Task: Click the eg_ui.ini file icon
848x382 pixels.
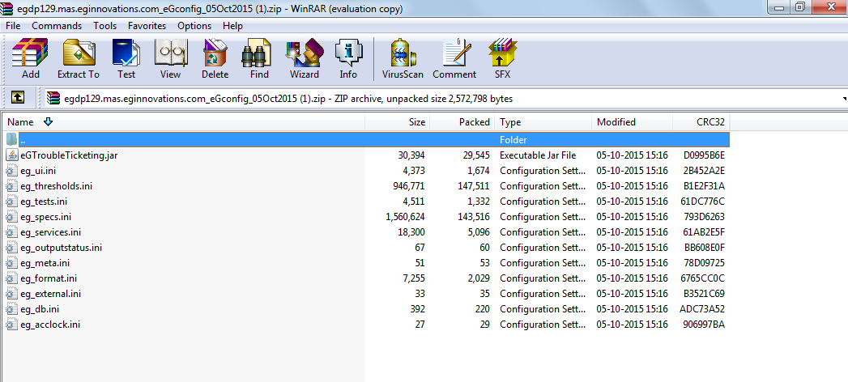Action: pos(11,171)
